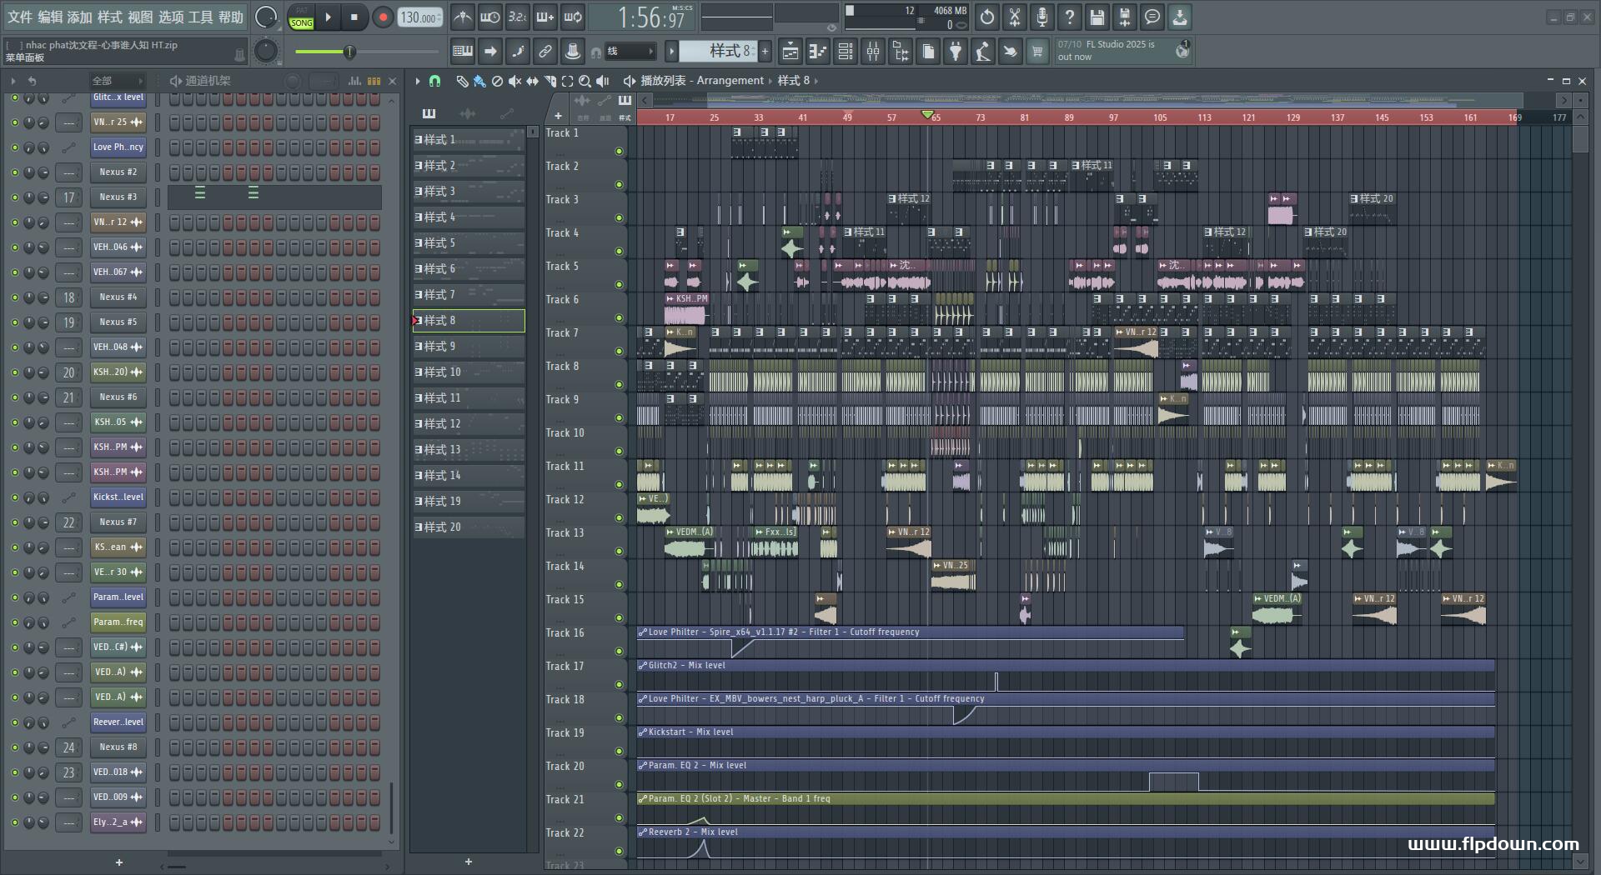This screenshot has width=1601, height=875.
Task: Mute the Nexus #7 channel
Action: pyautogui.click(x=14, y=522)
